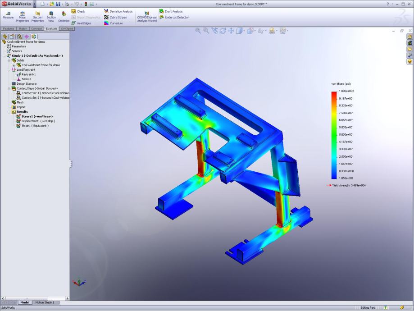Screen dimensions: 414x311
Task: Open Section Properties
Action: pos(37,15)
